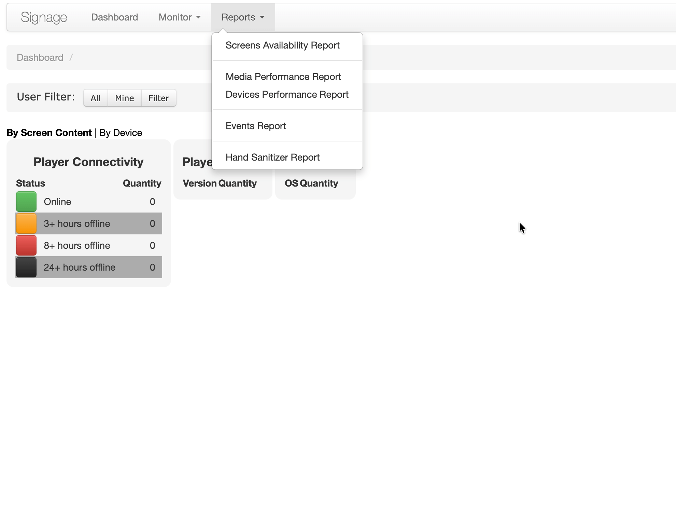Click the orange 3+ hours offline square
This screenshot has height=505, width=676.
click(26, 223)
